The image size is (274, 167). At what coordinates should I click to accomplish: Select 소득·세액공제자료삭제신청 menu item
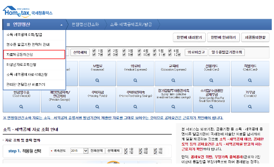[34, 74]
